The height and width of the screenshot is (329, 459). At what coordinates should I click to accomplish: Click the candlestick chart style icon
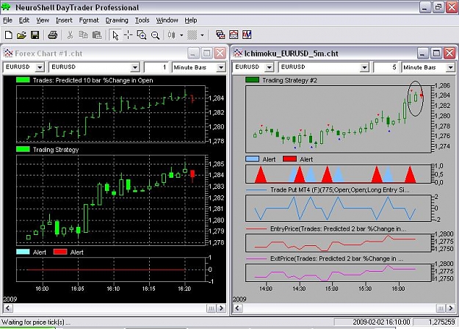tap(172, 35)
